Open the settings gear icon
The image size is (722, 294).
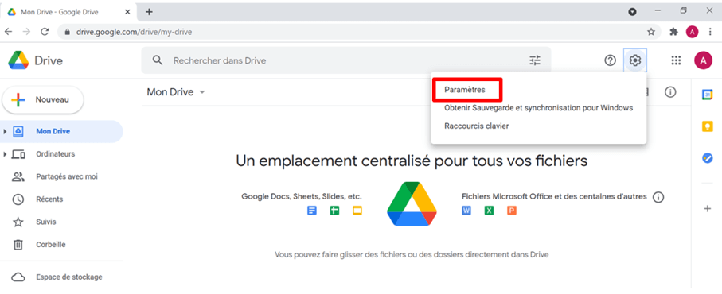pyautogui.click(x=635, y=60)
